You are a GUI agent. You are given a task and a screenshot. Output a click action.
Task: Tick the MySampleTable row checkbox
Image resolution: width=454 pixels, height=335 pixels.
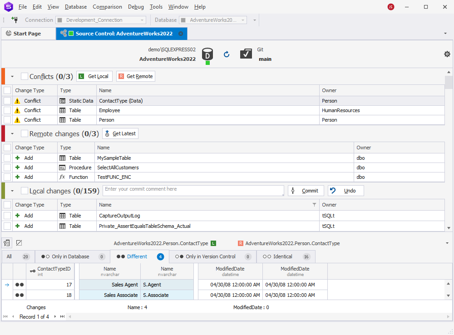point(7,158)
